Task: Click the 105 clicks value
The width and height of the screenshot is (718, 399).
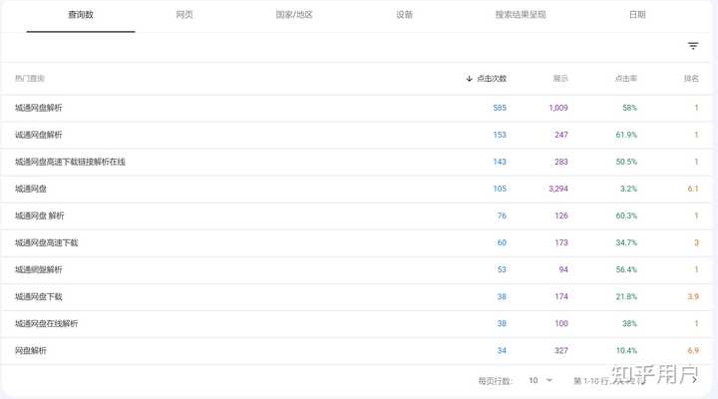Action: coord(500,189)
